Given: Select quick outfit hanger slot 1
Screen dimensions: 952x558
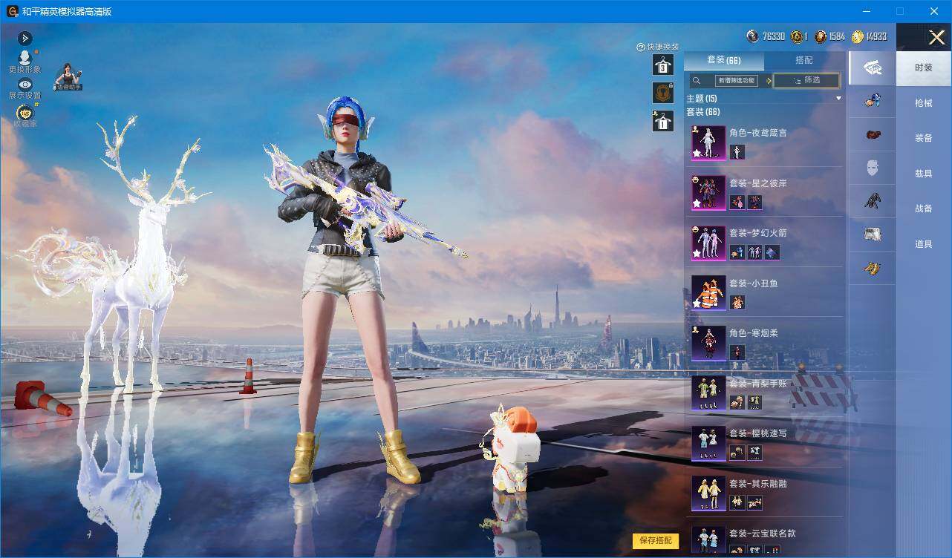Looking at the screenshot, I should tap(663, 121).
